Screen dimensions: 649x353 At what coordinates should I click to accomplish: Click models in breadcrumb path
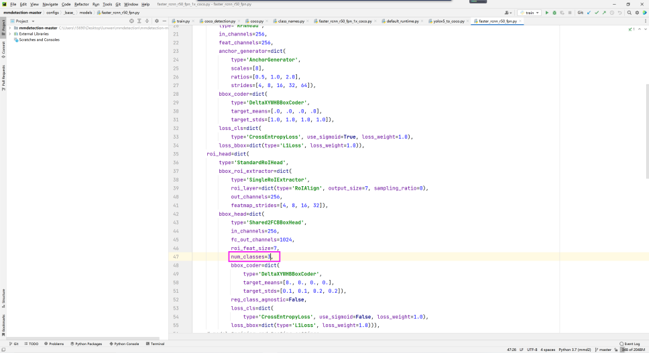tap(86, 13)
